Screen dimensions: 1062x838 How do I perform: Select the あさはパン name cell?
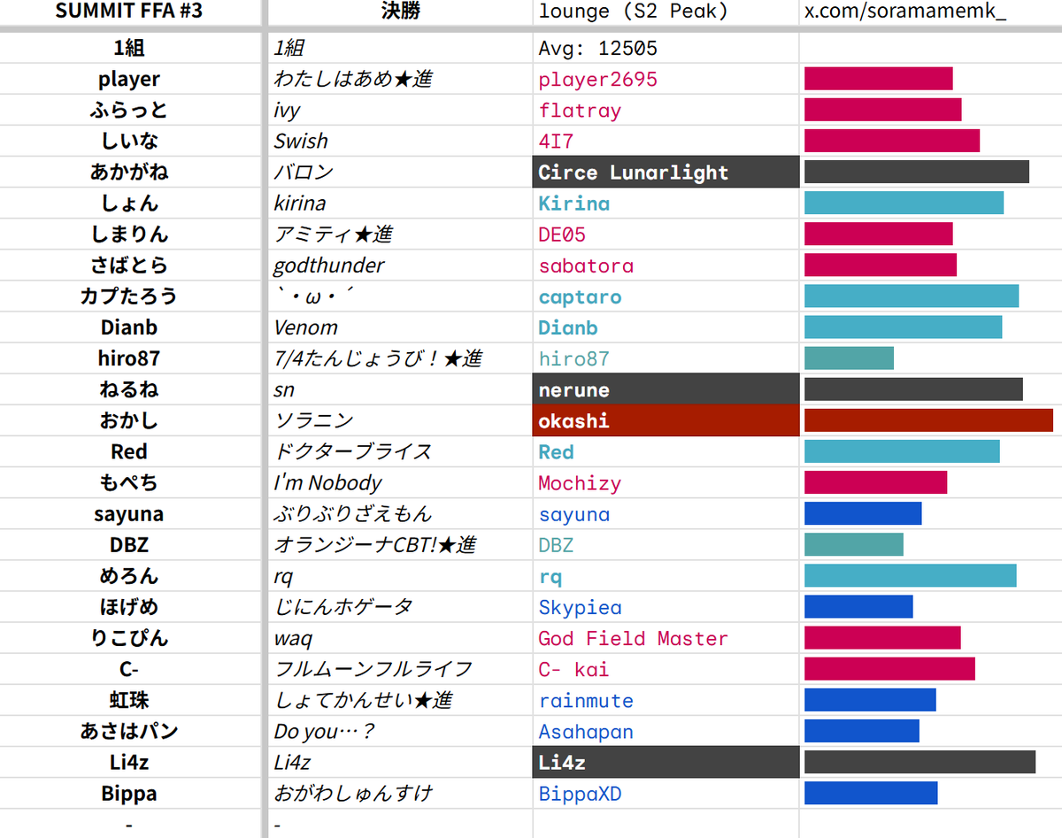pyautogui.click(x=129, y=731)
